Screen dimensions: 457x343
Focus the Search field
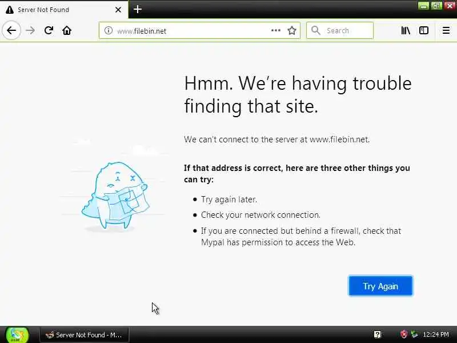[x=340, y=30]
